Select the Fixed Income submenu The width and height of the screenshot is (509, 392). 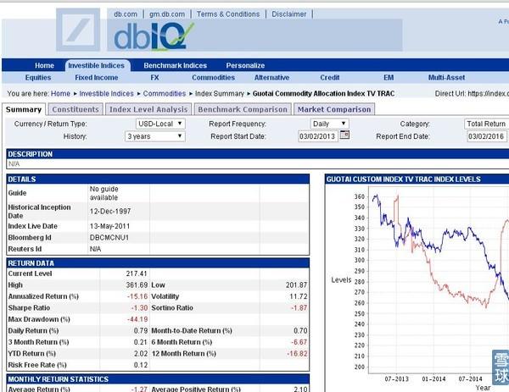[x=97, y=78]
